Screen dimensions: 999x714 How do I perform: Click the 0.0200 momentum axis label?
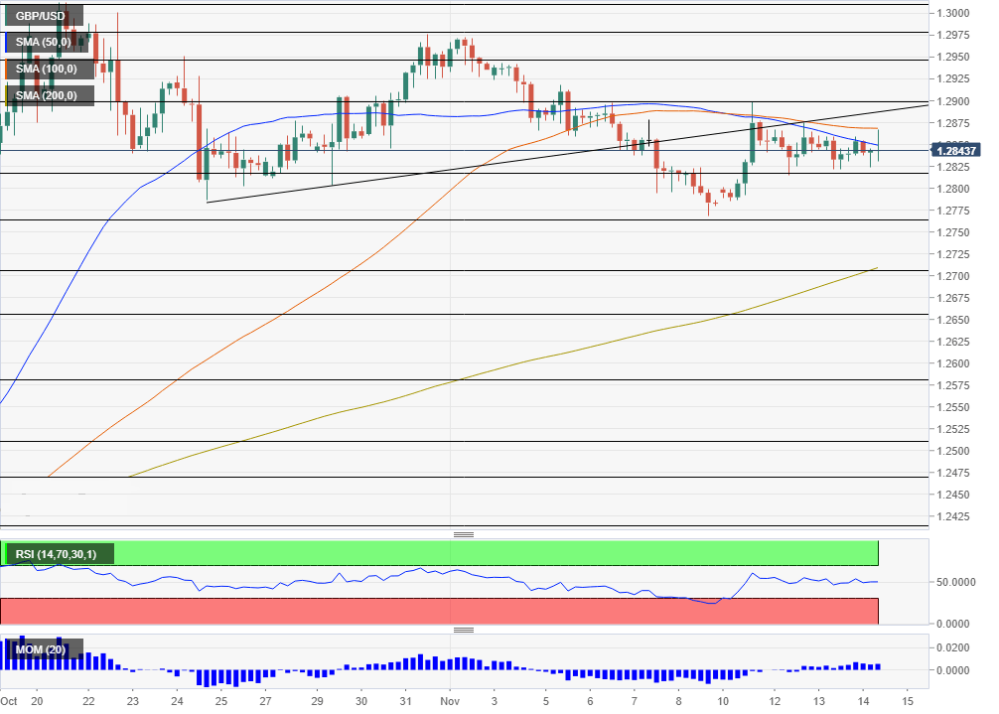click(x=955, y=647)
